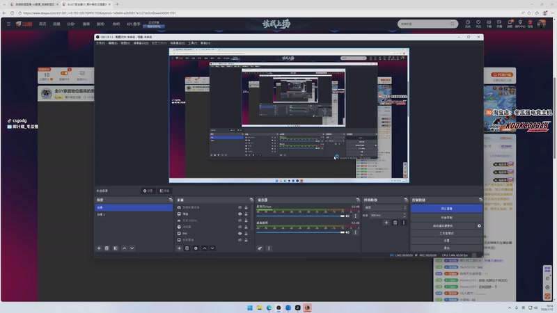Move selected scene down with arrow
The width and height of the screenshot is (557, 313).
point(132,248)
